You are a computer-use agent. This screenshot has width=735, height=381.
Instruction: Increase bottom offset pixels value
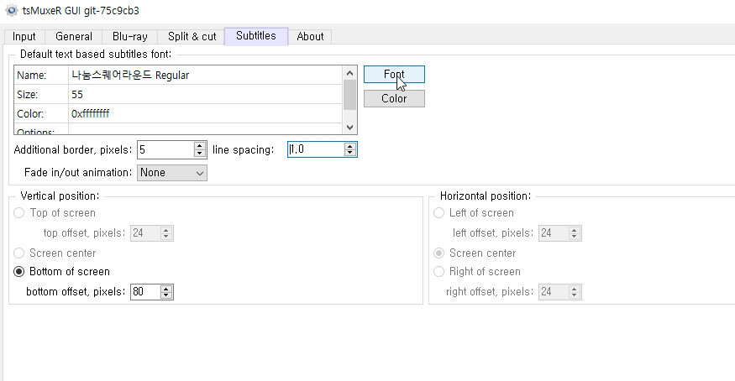pyautogui.click(x=166, y=288)
